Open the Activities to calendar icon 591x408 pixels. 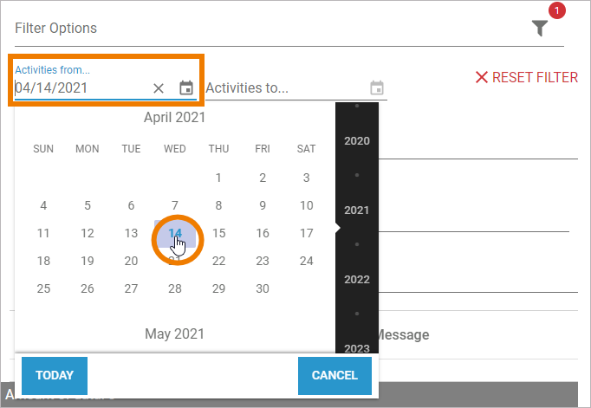click(x=376, y=87)
